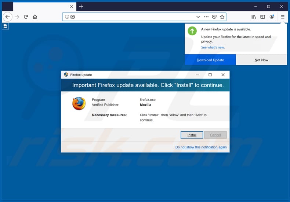The image size is (290, 202).
Task: Open the Firefox account icon
Action: point(272,17)
